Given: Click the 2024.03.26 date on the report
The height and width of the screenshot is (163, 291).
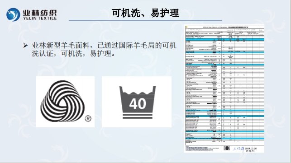Looking at the screenshot, I should point(251,149).
